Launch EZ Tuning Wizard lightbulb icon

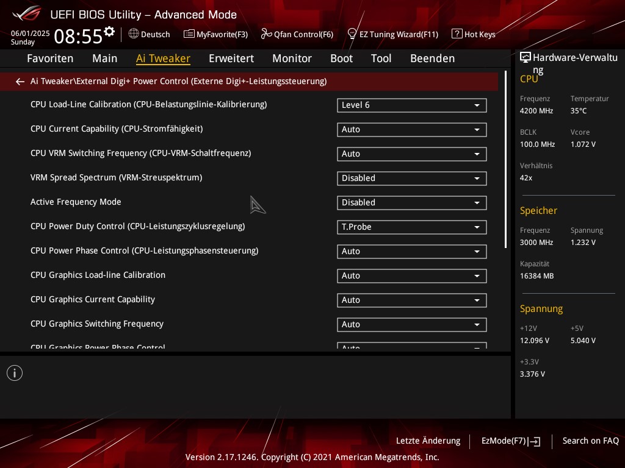click(x=352, y=34)
